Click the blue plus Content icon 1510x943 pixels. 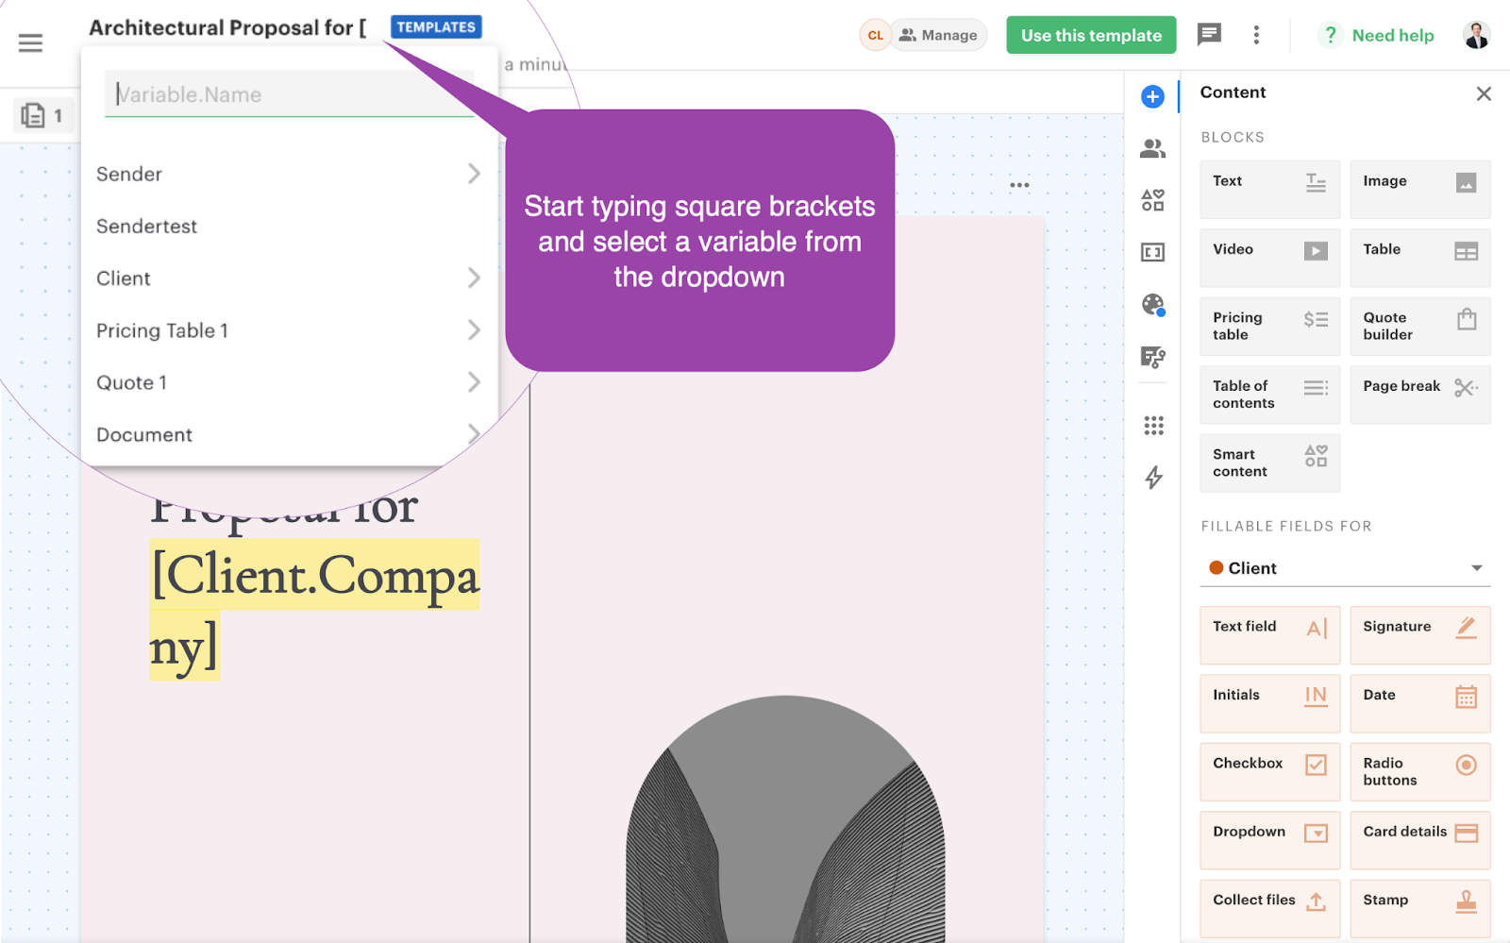[1152, 96]
